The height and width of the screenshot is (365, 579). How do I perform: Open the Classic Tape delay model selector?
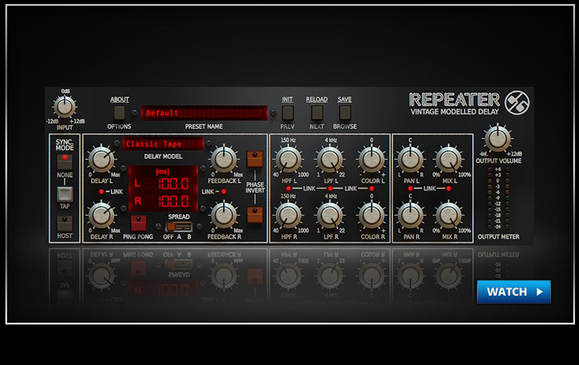coord(163,144)
